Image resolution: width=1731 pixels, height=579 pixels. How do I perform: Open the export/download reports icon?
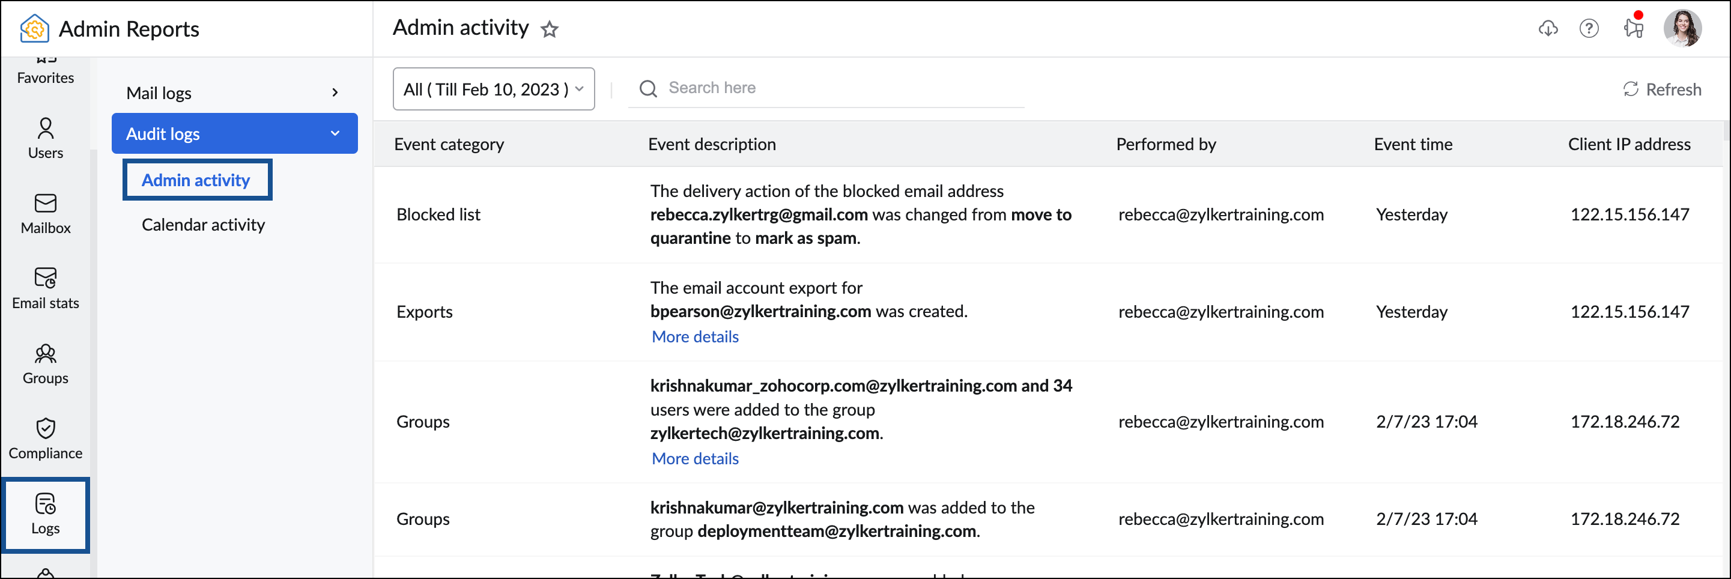pyautogui.click(x=1548, y=28)
